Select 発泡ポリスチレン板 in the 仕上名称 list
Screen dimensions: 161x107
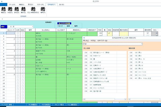coord(105,78)
